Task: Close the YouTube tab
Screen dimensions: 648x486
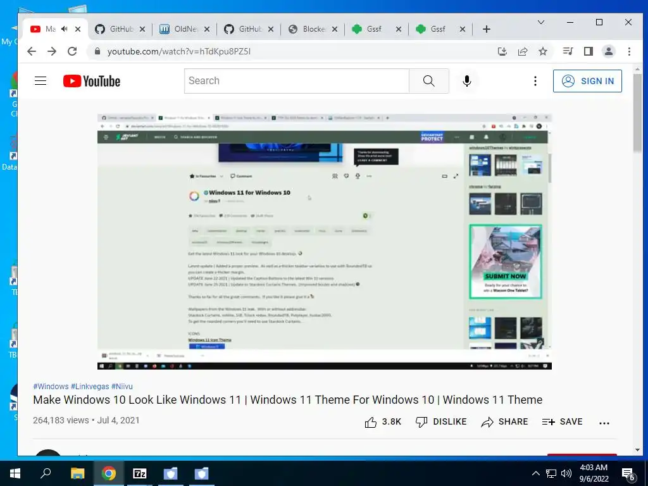Action: tap(78, 29)
